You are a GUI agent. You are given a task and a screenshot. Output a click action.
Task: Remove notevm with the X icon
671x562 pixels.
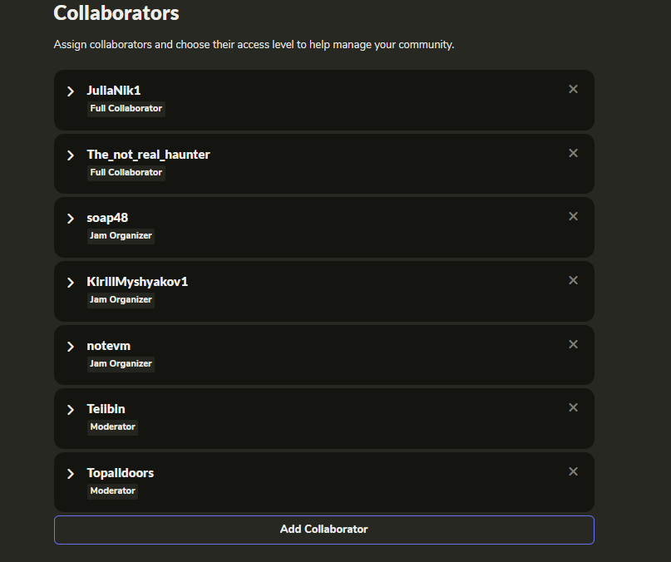pyautogui.click(x=573, y=344)
